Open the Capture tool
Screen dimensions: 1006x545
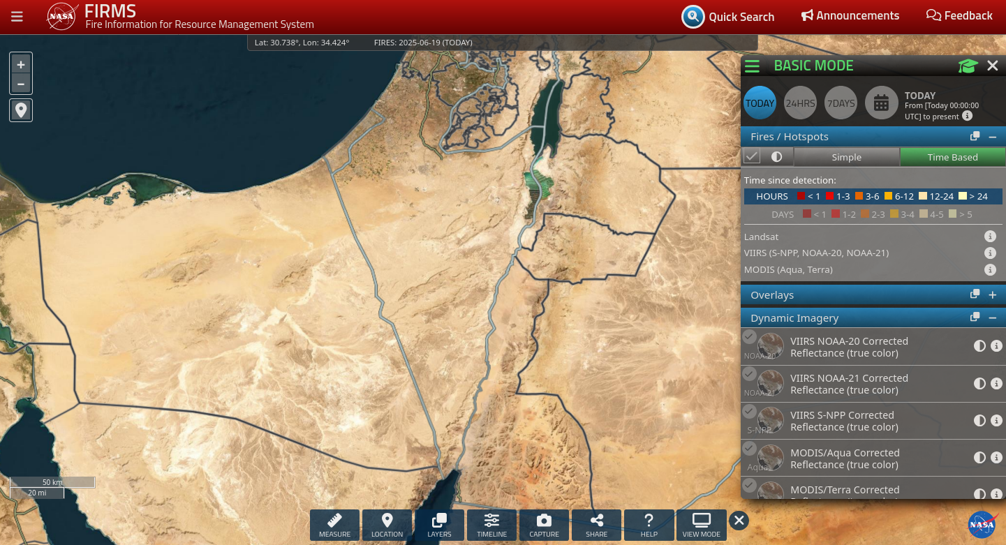(544, 525)
